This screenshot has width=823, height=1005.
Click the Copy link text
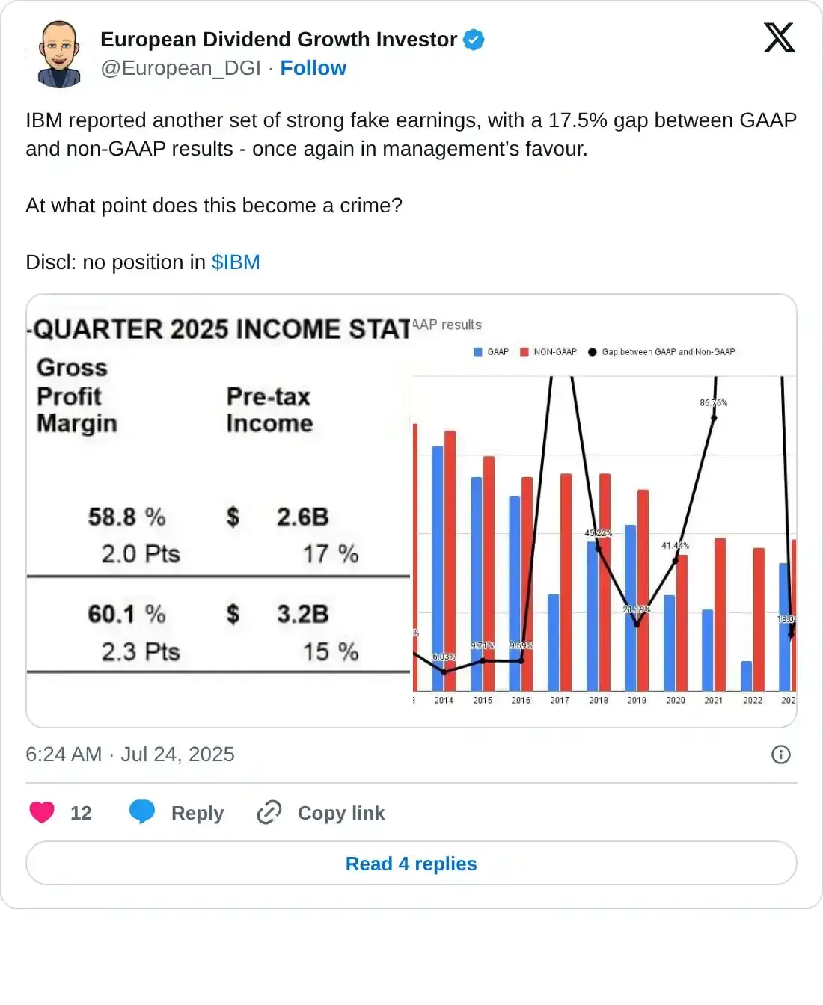(x=341, y=813)
